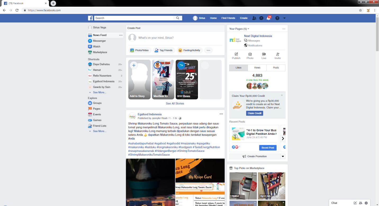Click the Facebook logo in header

click(91, 18)
